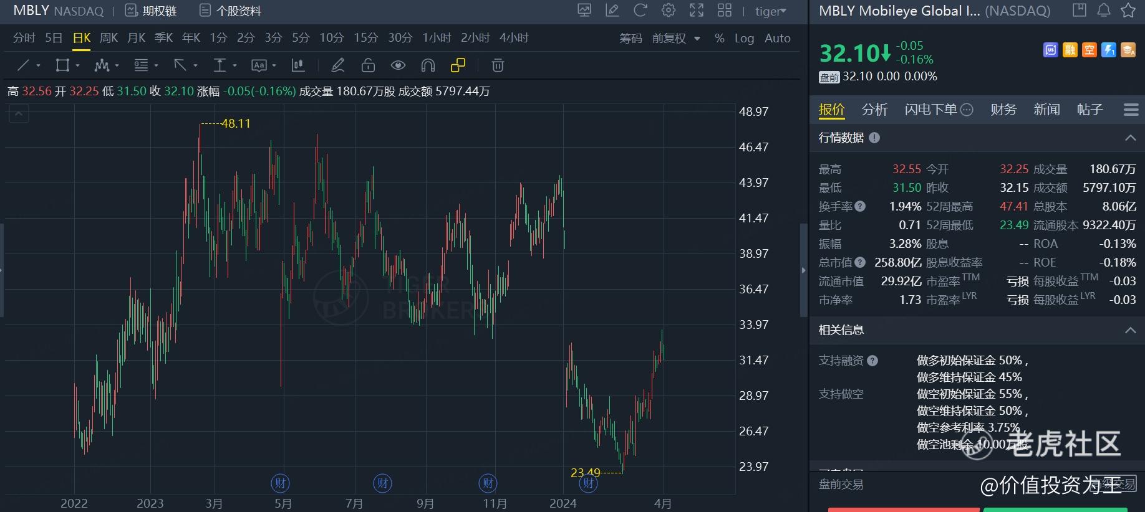Enter fullscreen chart mode
1145x512 pixels.
point(697,10)
